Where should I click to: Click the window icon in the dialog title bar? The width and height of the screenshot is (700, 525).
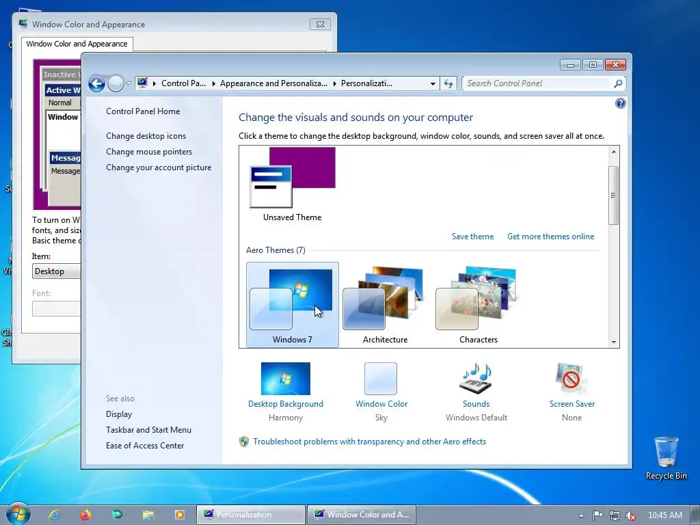coord(23,24)
